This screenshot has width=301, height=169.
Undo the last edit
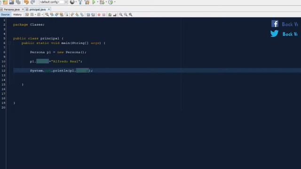26,2
